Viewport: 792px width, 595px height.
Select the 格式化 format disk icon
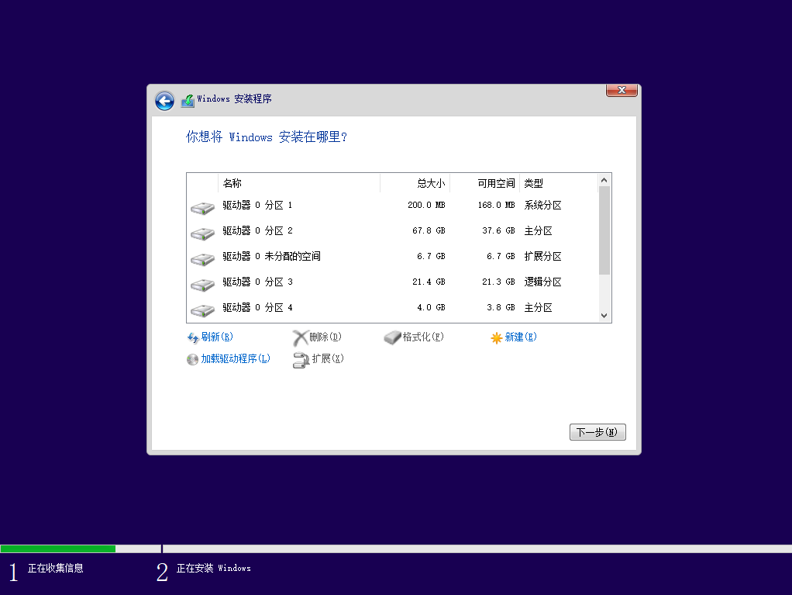(392, 337)
